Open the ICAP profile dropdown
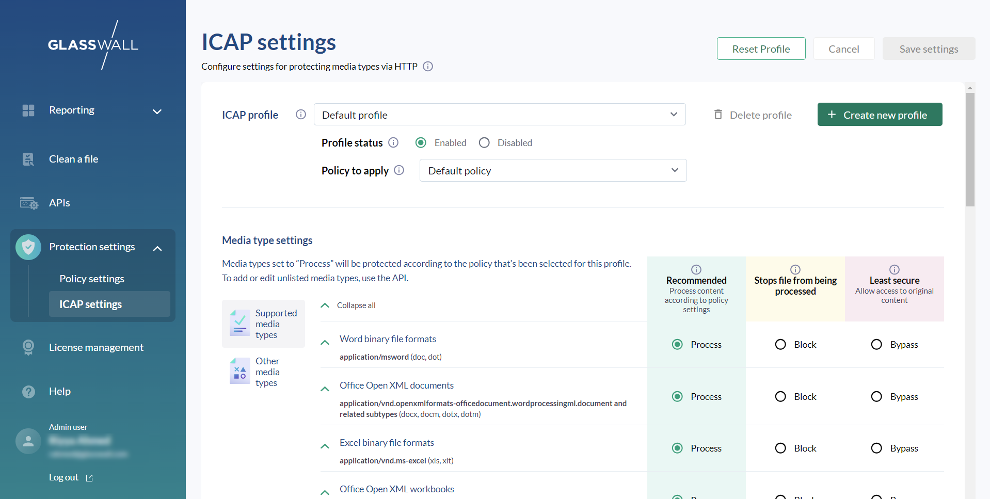The height and width of the screenshot is (499, 990). click(499, 115)
